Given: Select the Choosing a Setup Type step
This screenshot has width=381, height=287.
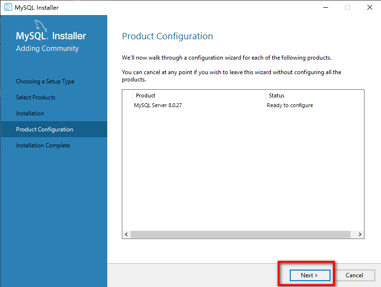Looking at the screenshot, I should [x=45, y=81].
